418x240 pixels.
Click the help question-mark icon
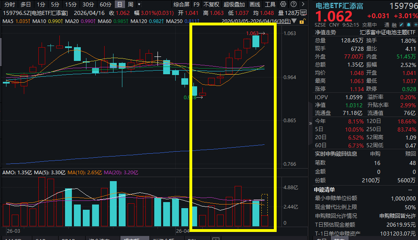coord(293,5)
